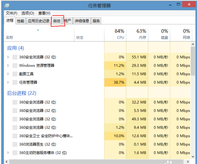This screenshot has width=197, height=164.
Task: Expand the 截图工具 process arrow
Action: (x=8, y=74)
